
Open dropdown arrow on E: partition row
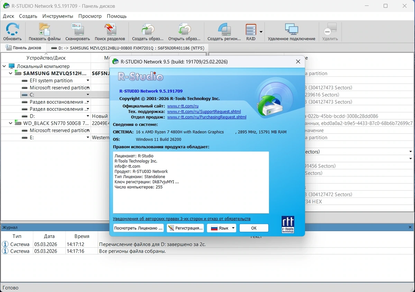click(x=88, y=137)
